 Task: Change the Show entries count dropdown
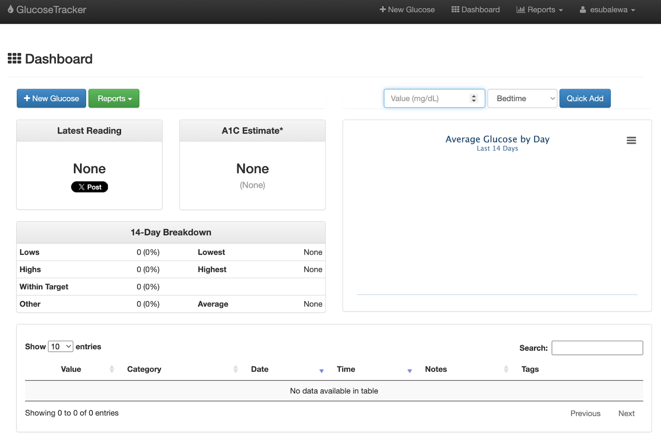coord(61,347)
